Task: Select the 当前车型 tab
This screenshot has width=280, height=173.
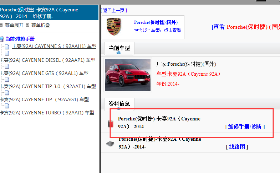Action: coord(119,48)
